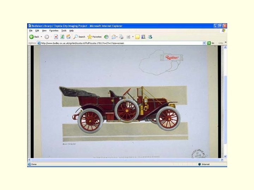
Task: Click the Edit page toolbar icon
Action: click(128, 37)
